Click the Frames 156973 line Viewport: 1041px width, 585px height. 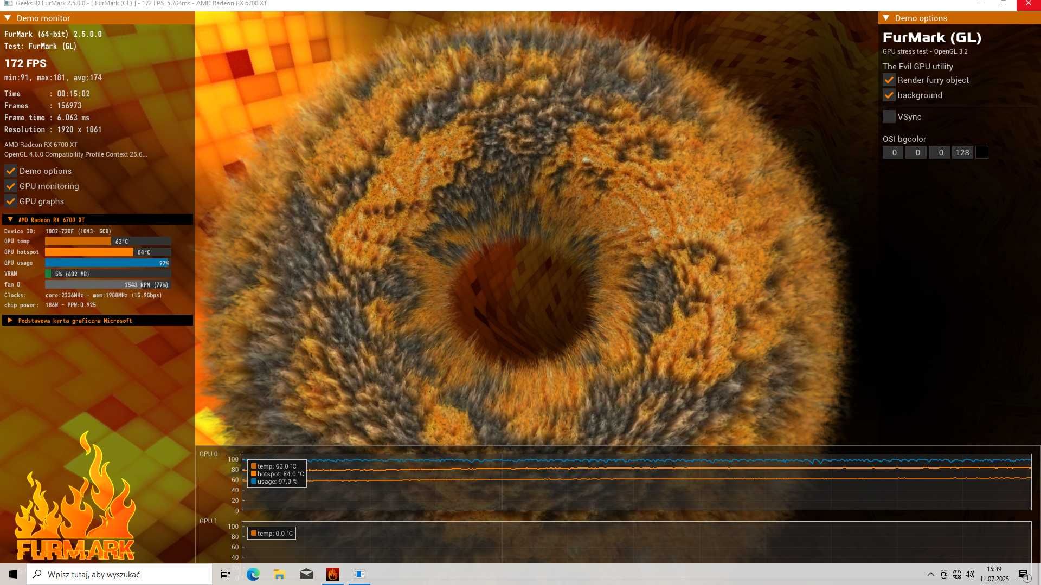click(x=43, y=106)
